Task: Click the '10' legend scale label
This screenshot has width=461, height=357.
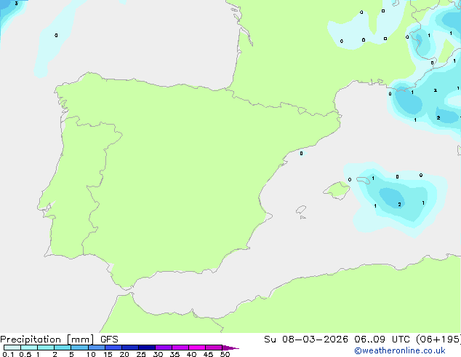Action: click(x=91, y=354)
